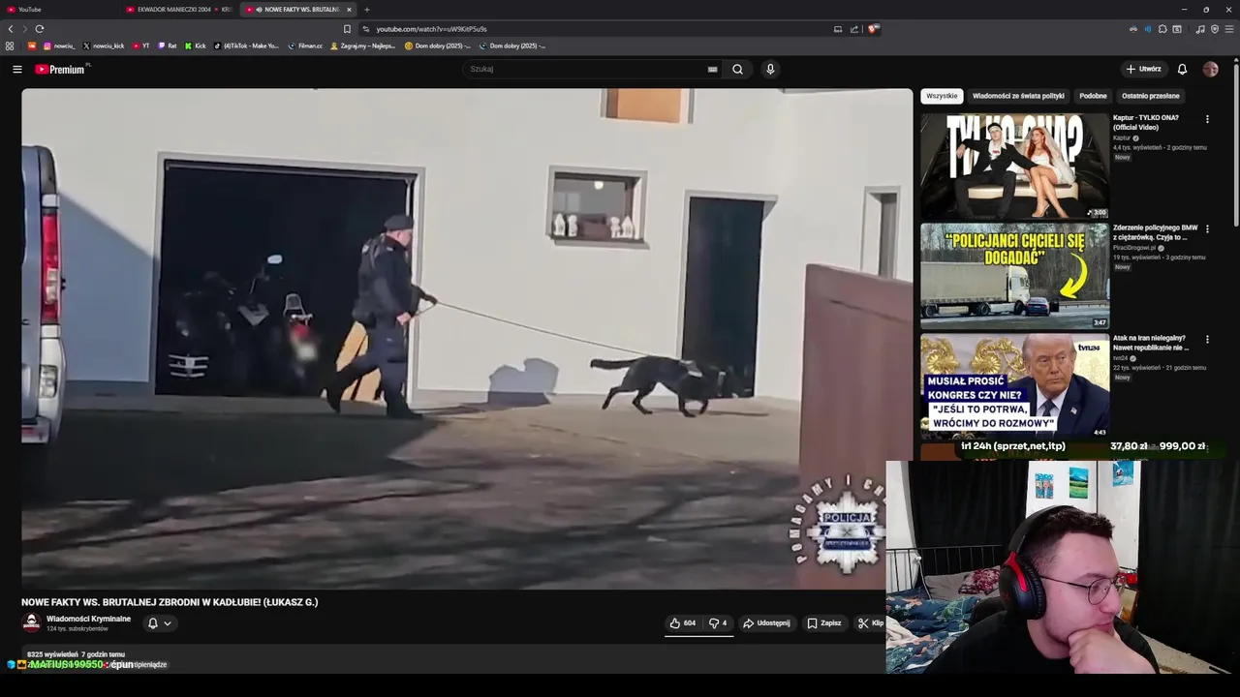Select the Wszystkie filter chip

pos(942,96)
